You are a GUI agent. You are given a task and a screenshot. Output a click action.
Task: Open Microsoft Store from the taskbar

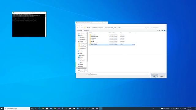47,108
